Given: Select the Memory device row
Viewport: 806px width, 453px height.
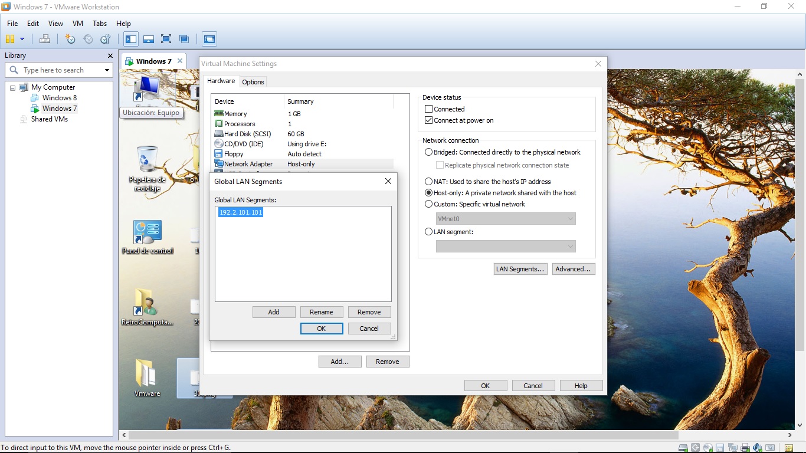Looking at the screenshot, I should [x=303, y=114].
